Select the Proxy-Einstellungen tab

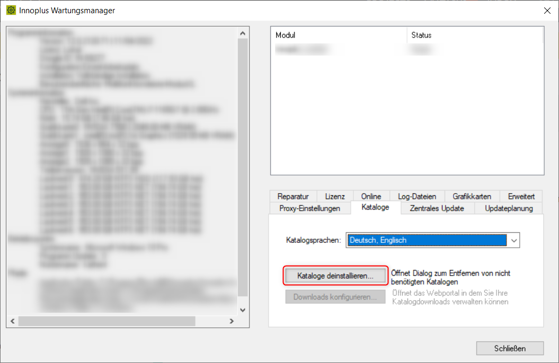click(x=309, y=208)
